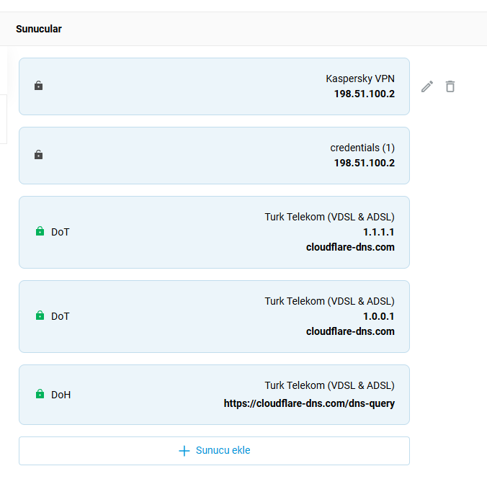Click the open lock icon on Kaspersky VPN card
487x484 pixels.
point(38,86)
